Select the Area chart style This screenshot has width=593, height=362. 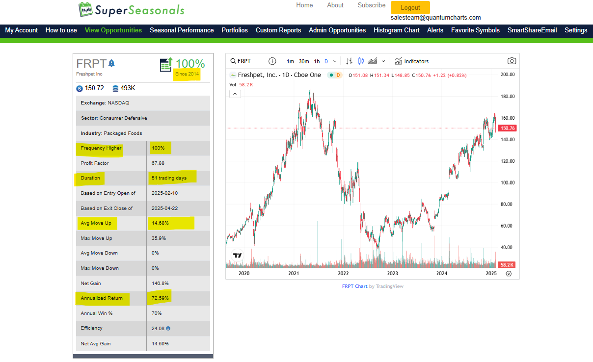[x=373, y=61]
